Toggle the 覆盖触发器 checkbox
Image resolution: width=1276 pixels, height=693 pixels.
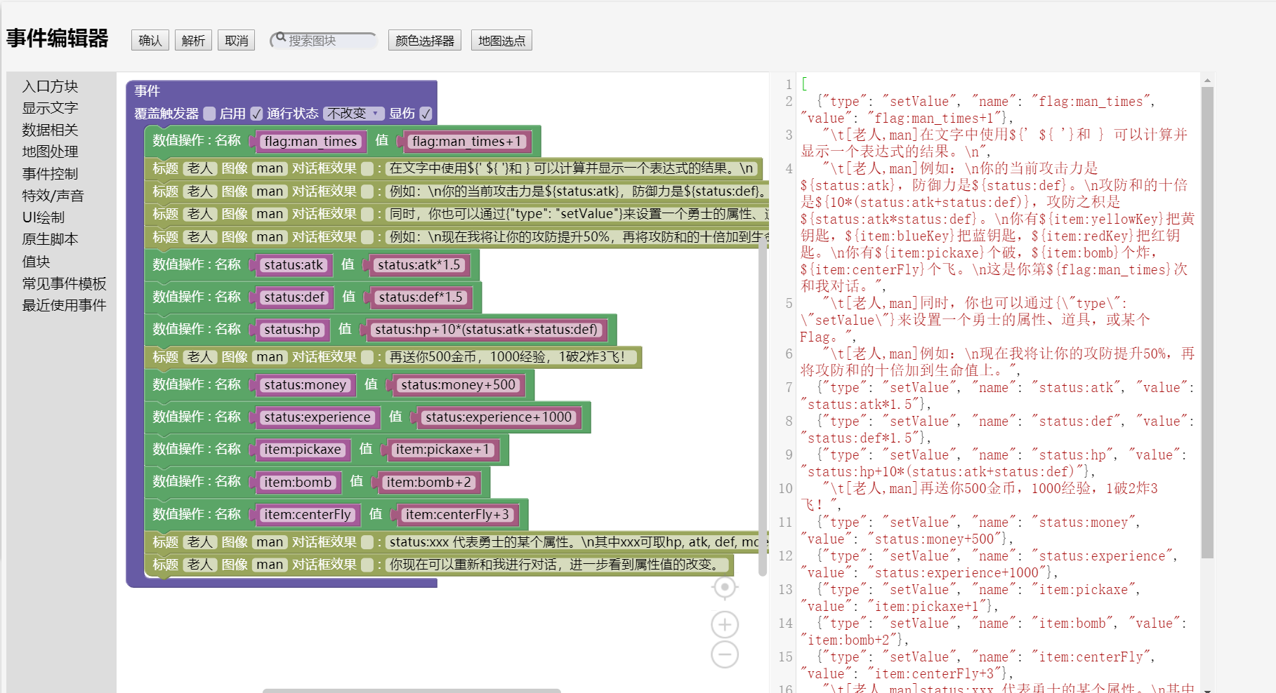click(209, 114)
